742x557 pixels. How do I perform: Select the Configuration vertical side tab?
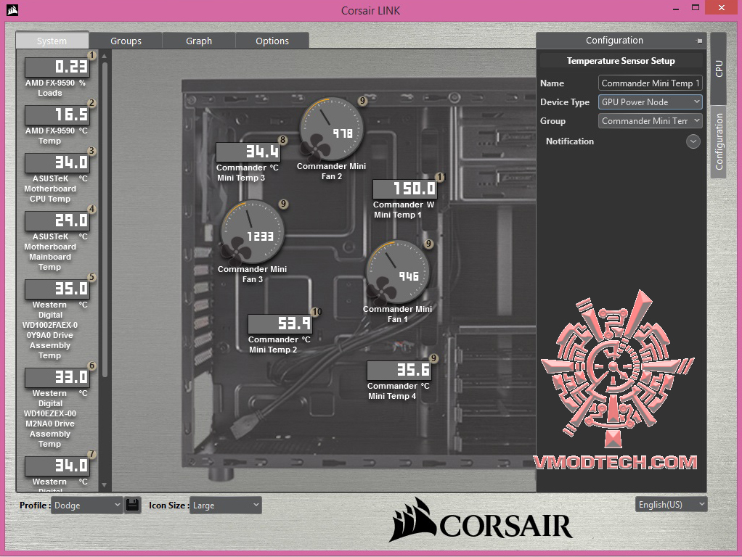(x=718, y=142)
